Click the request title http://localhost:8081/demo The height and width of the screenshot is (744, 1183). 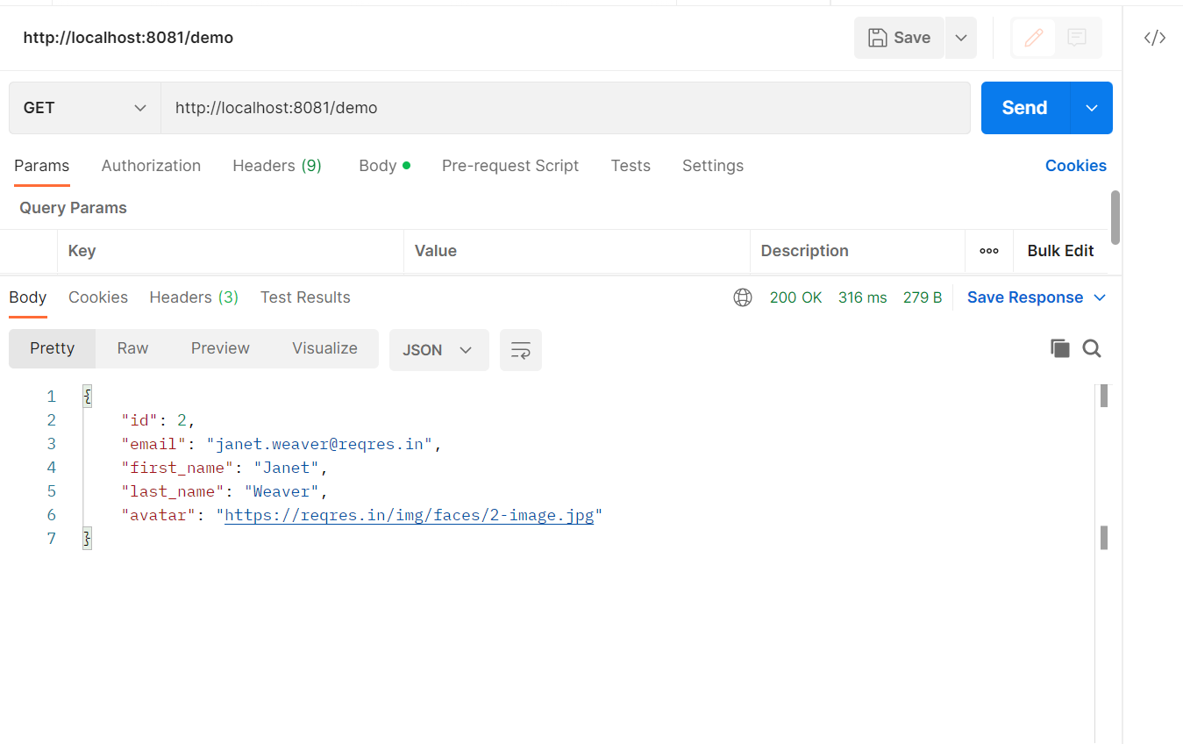click(x=128, y=38)
